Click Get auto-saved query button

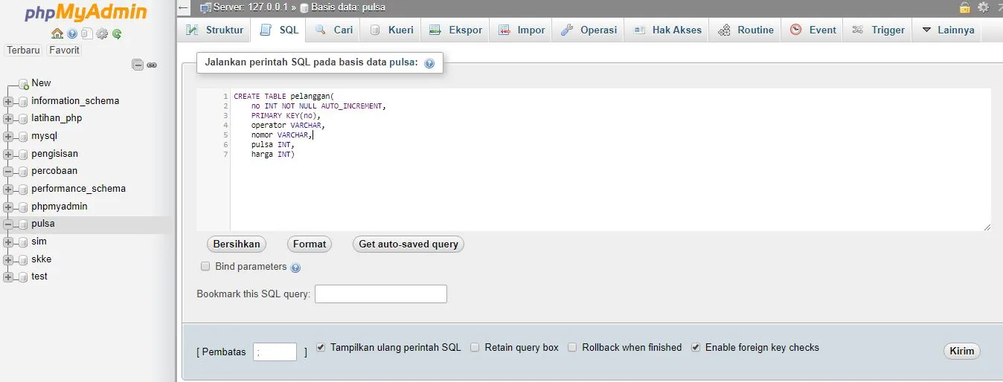pos(408,244)
